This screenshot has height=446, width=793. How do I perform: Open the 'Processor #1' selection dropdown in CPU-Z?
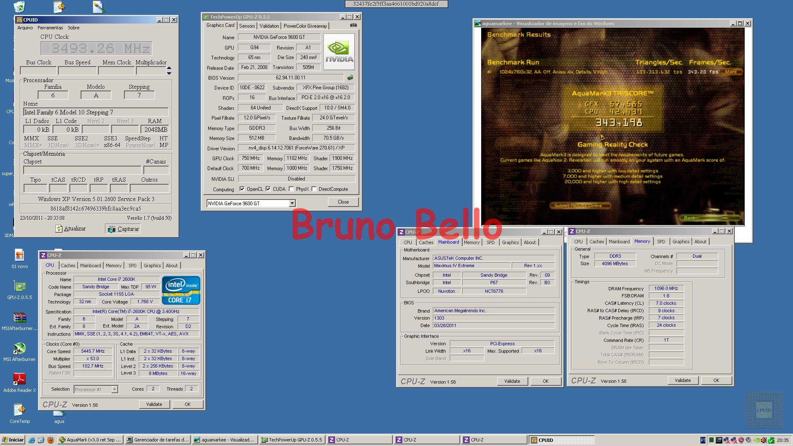114,389
